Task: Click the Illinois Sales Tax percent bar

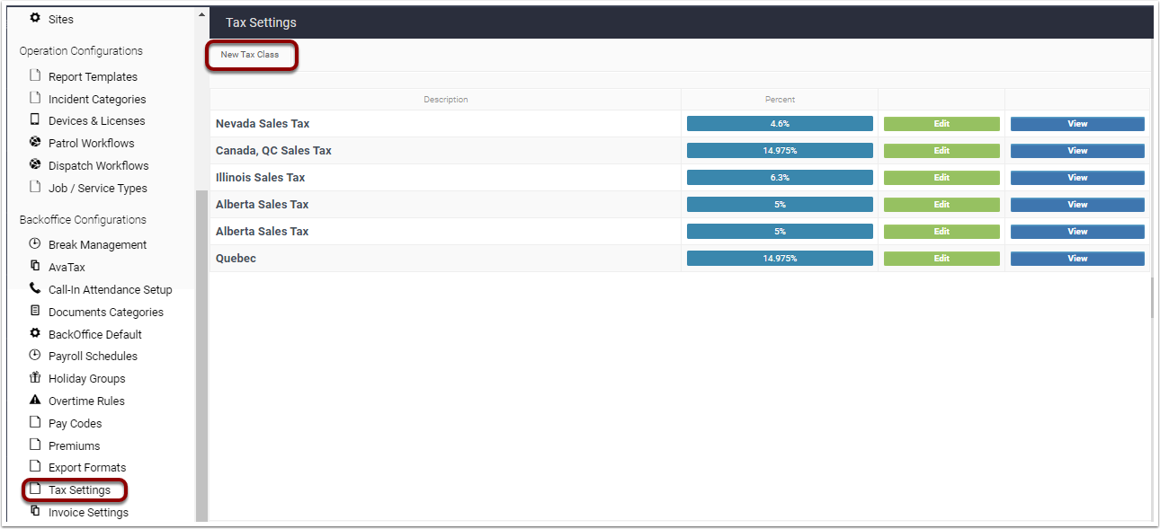Action: [x=779, y=177]
